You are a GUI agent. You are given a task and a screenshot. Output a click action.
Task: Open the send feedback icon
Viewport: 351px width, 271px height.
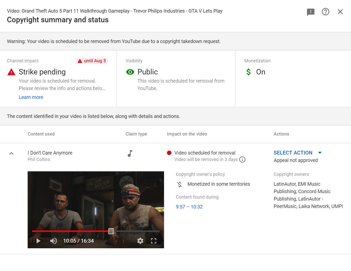pos(311,12)
